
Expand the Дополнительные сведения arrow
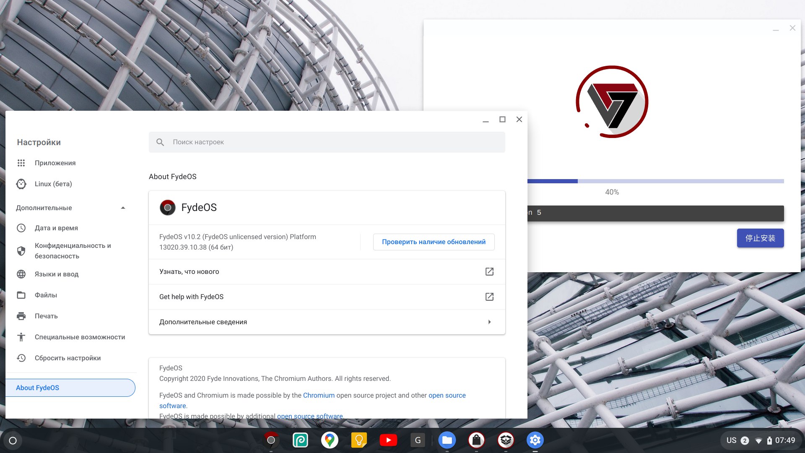[x=489, y=322]
